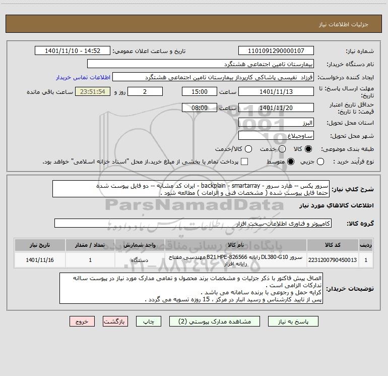Click the validity time field 08:00
Viewport: 388px width, 376px height.
point(200,108)
